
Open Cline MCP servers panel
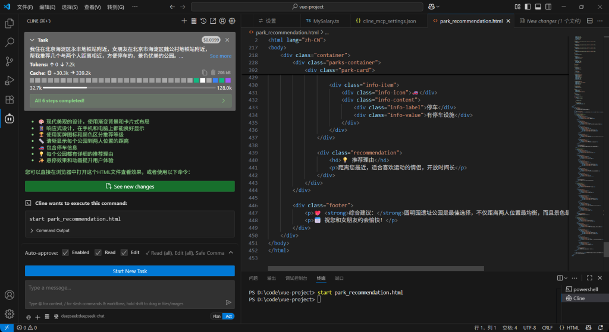pyautogui.click(x=194, y=21)
